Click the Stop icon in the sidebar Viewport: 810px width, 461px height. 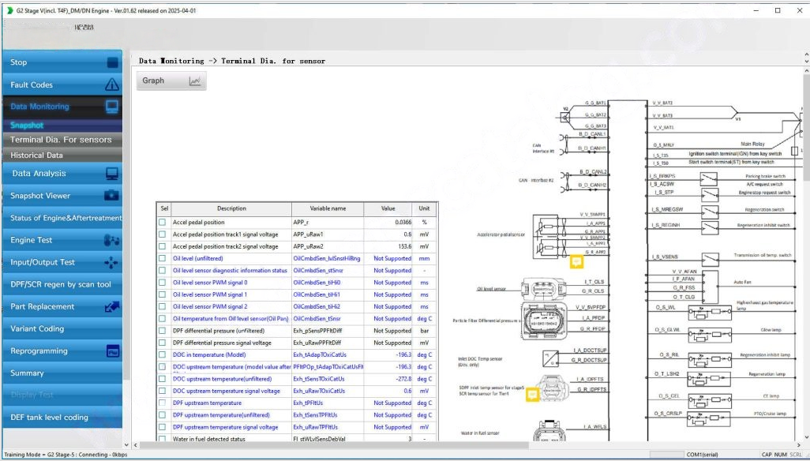[112, 62]
